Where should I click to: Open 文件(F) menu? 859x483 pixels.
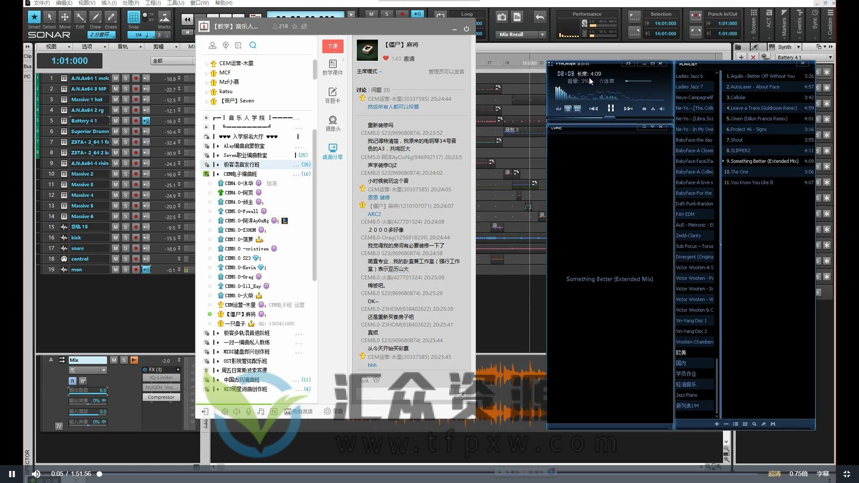42,3
